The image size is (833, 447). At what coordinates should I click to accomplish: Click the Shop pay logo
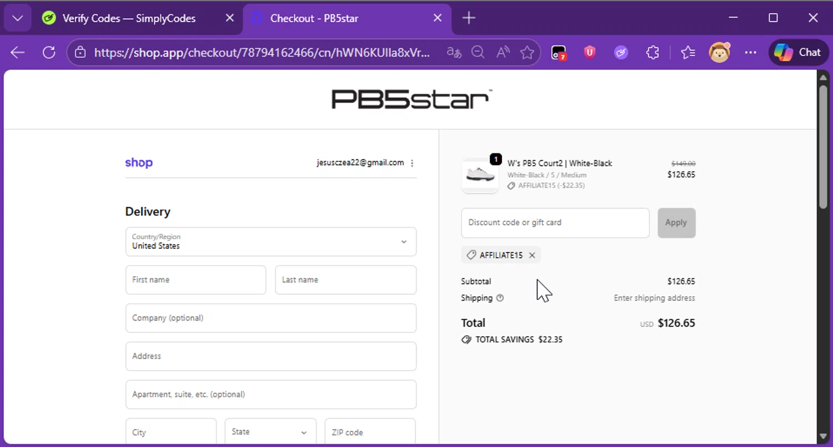(x=139, y=162)
